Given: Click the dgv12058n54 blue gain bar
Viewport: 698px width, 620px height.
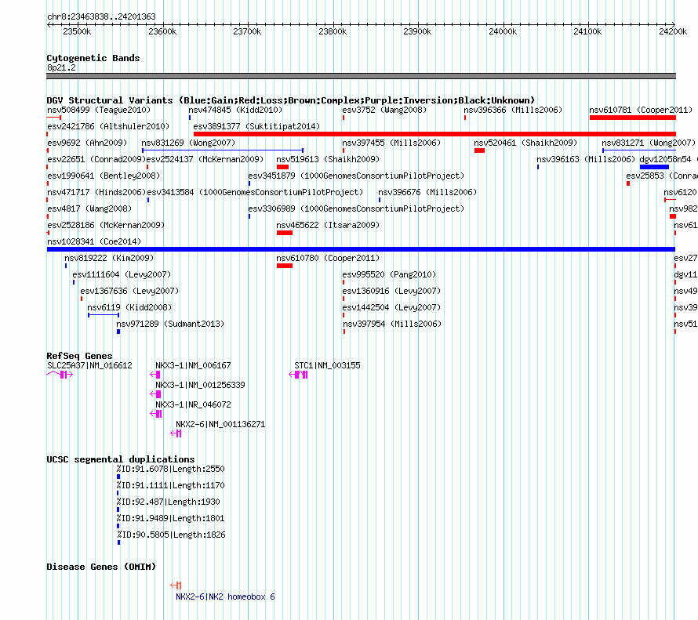Looking at the screenshot, I should pyautogui.click(x=654, y=167).
